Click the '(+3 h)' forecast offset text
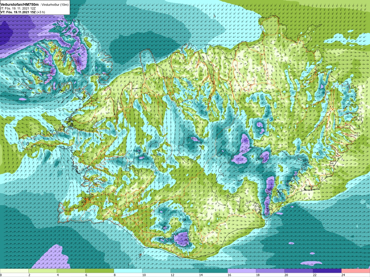The height and width of the screenshot is (277, 370). (41, 12)
